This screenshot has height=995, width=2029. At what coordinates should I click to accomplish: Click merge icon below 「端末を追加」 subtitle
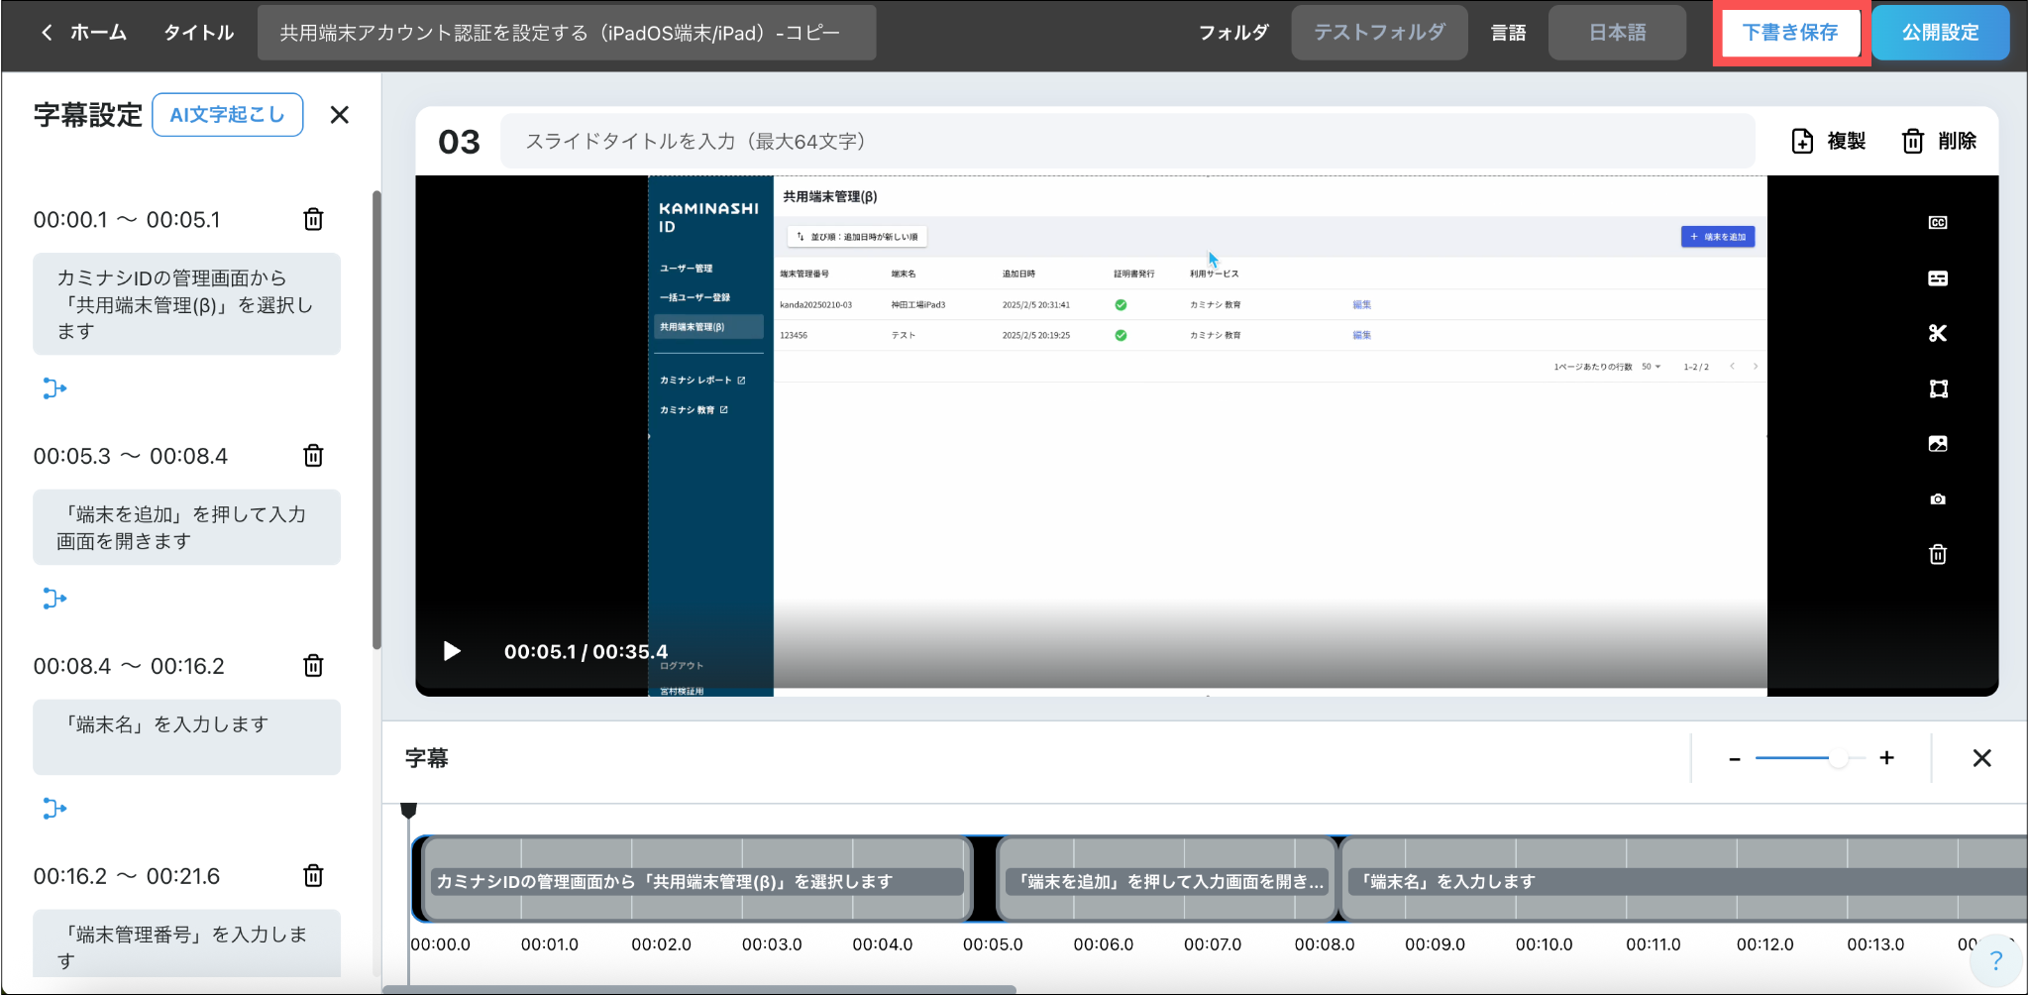click(54, 599)
